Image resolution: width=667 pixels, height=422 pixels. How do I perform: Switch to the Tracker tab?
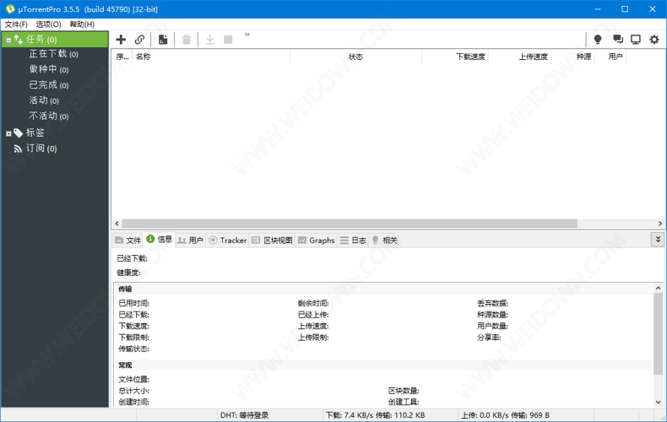(x=228, y=241)
